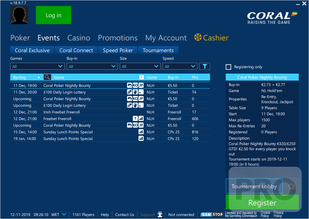Click the hand icon on the Upcoming Daily Login Lottery row
The width and height of the screenshot is (309, 219).
pyautogui.click(x=135, y=105)
